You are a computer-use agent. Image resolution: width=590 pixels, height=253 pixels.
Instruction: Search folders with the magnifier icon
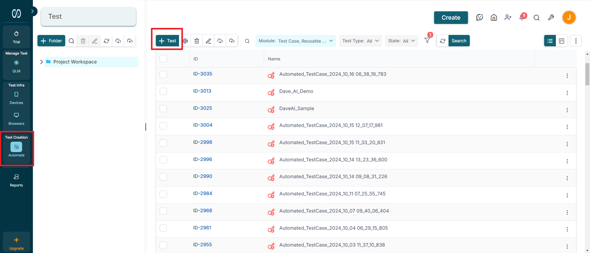point(71,41)
